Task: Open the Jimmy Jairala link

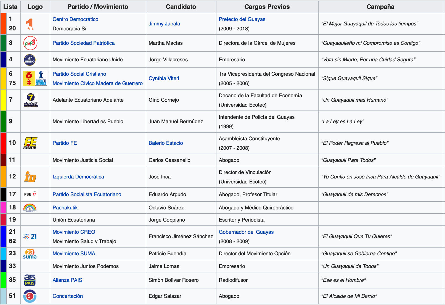Action: [x=164, y=24]
